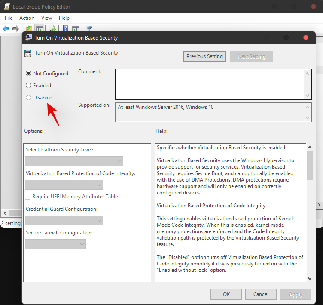This screenshot has height=305, width=323.
Task: Click inside the Comment text box
Action: (210, 84)
